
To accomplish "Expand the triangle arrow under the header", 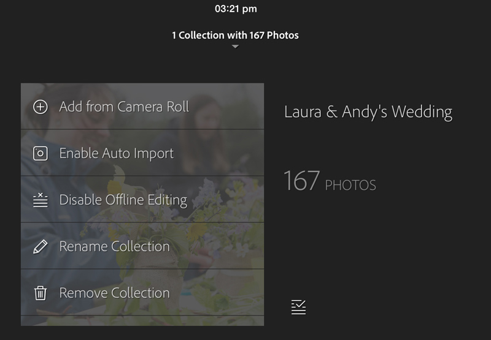I will click(235, 47).
